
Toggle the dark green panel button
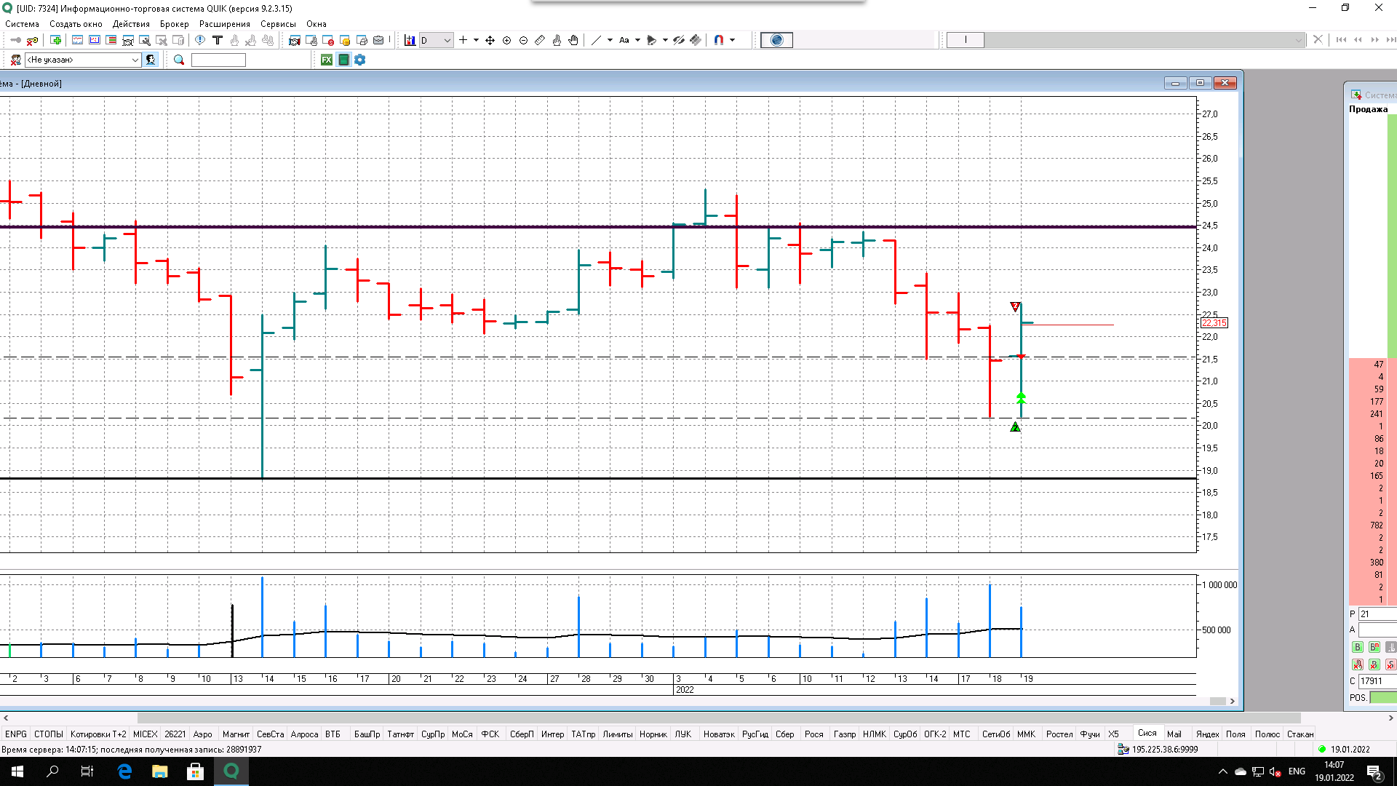(x=343, y=60)
